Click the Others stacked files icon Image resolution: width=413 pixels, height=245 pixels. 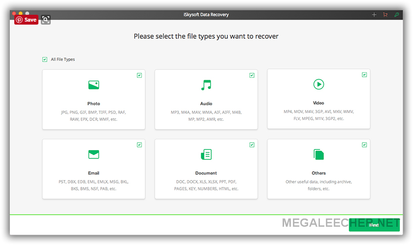tap(318, 154)
